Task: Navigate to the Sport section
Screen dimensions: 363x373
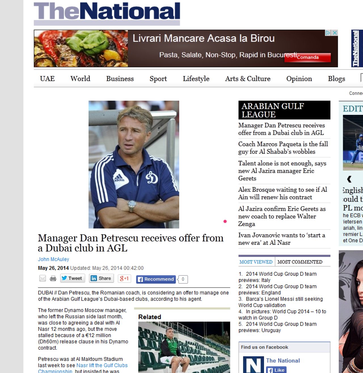Action: coord(158,79)
